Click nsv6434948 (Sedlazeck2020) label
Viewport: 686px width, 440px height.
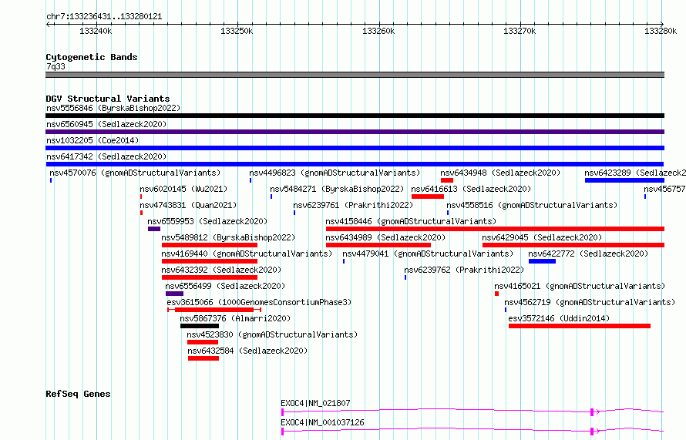click(500, 173)
